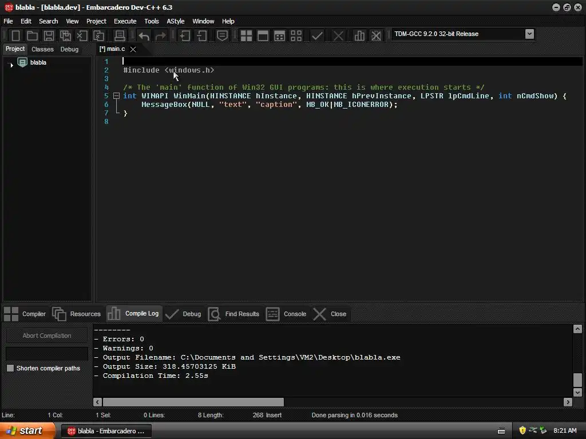Viewport: 586px width, 439px height.
Task: Switch to the Debug sidebar tab
Action: tap(69, 49)
